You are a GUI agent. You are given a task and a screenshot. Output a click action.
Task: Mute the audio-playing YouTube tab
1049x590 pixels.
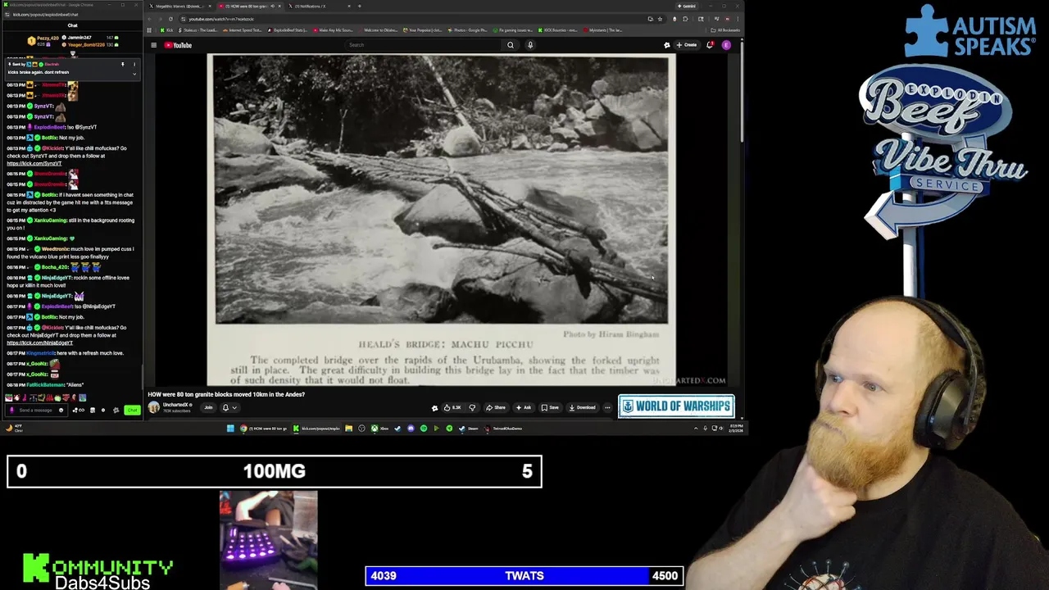point(272,6)
